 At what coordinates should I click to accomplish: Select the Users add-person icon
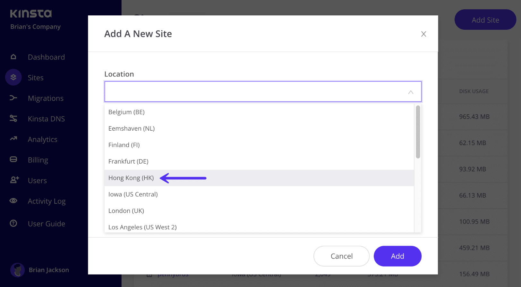[x=13, y=180]
